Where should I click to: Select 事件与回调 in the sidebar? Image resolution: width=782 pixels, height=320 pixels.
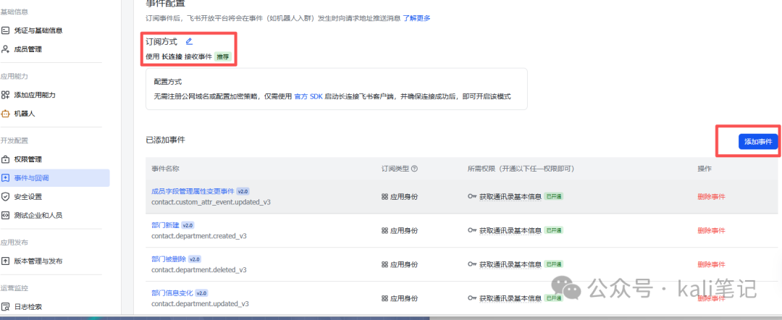click(x=54, y=178)
